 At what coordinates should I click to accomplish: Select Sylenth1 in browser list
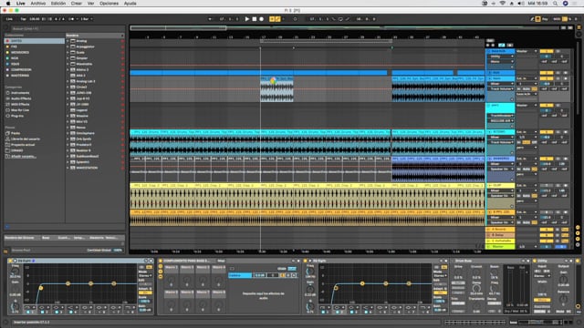[x=83, y=162]
